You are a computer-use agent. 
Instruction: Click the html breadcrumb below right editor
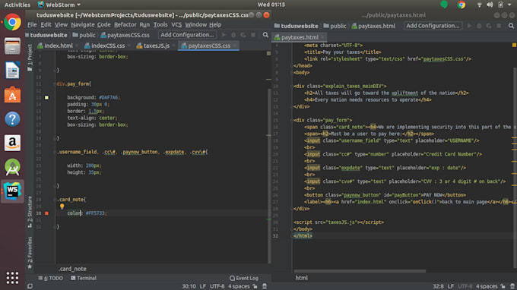[301, 278]
